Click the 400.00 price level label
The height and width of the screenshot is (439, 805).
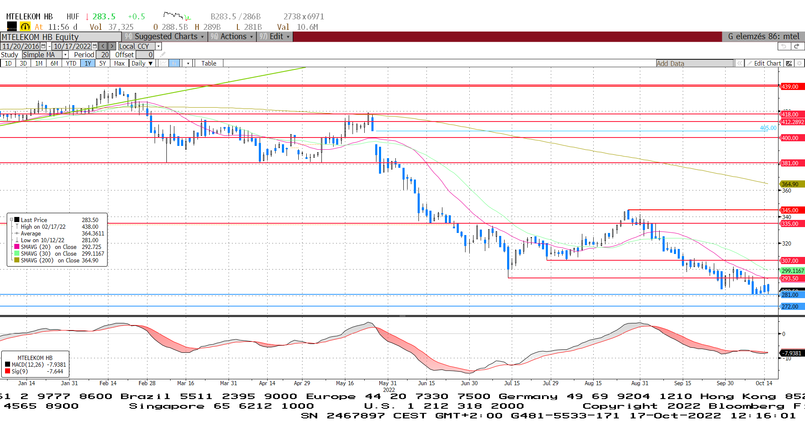pyautogui.click(x=792, y=138)
